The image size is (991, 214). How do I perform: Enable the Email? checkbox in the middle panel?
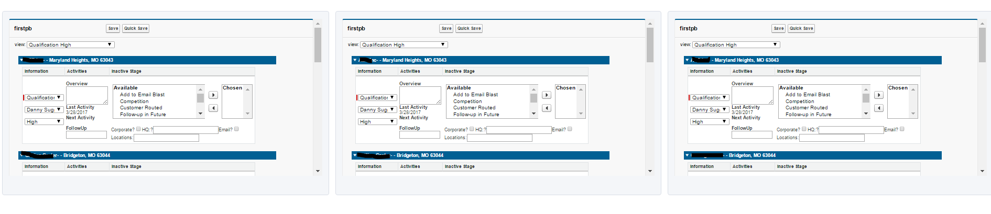(570, 129)
